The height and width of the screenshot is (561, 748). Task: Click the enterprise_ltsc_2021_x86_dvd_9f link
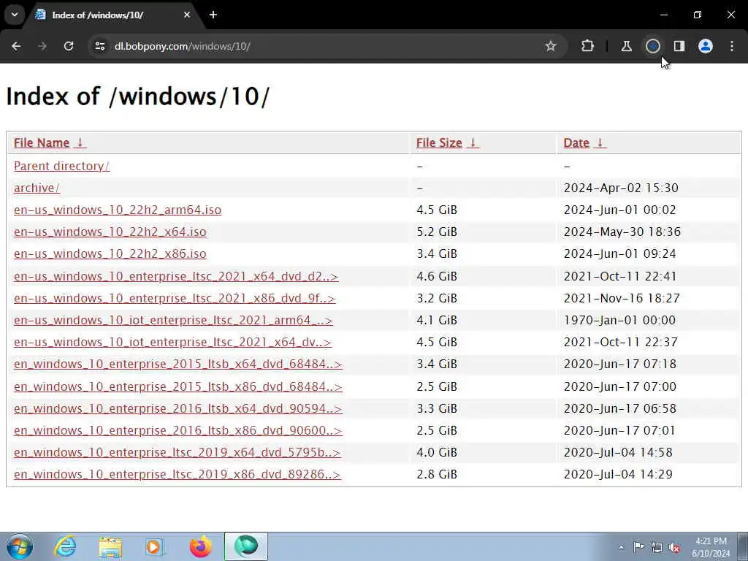coord(175,298)
